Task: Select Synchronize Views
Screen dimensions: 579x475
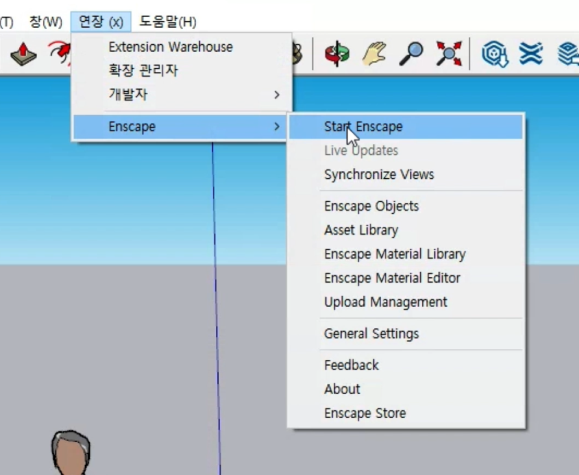Action: click(405, 174)
